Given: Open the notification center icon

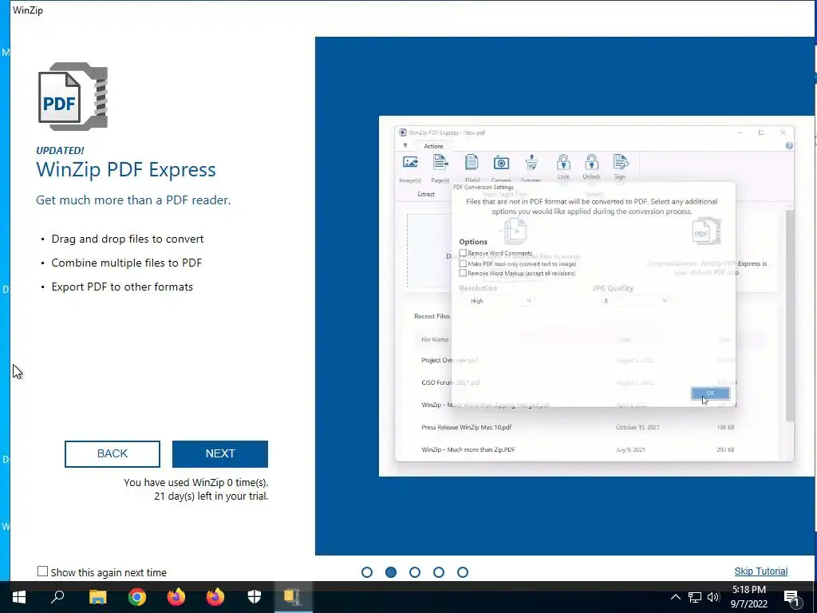Looking at the screenshot, I should pos(792,598).
